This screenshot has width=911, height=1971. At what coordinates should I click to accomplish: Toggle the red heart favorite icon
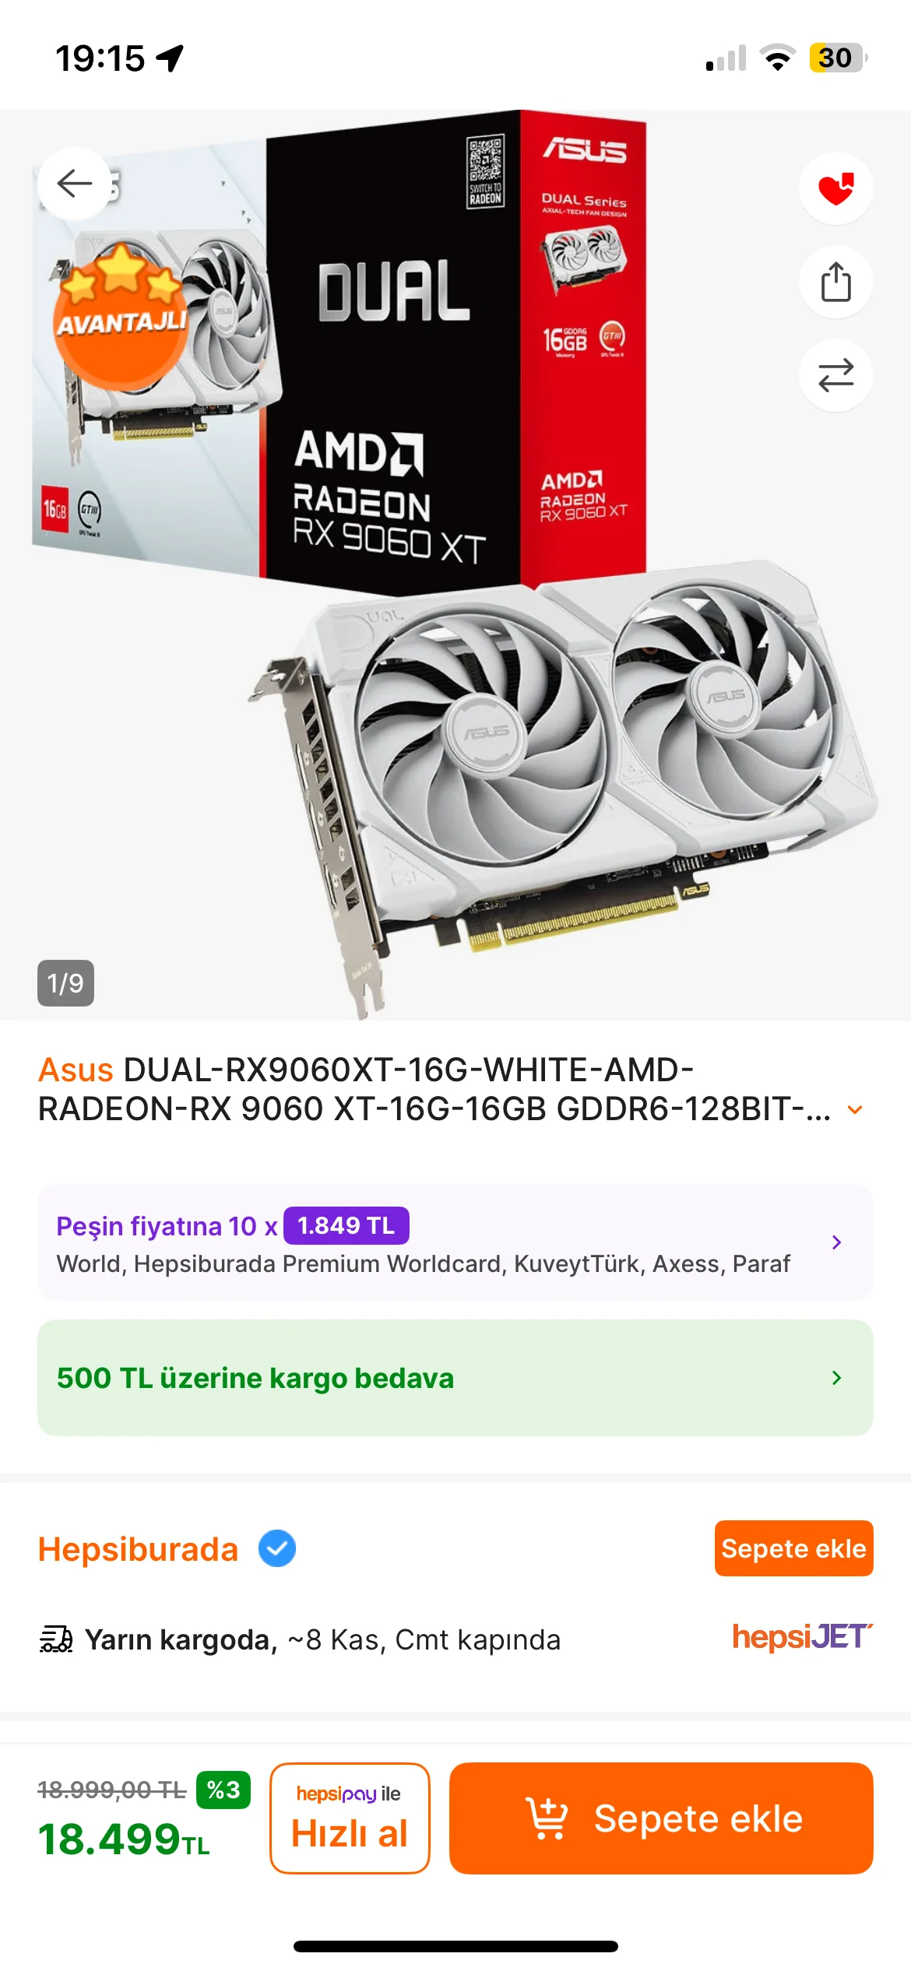click(835, 188)
